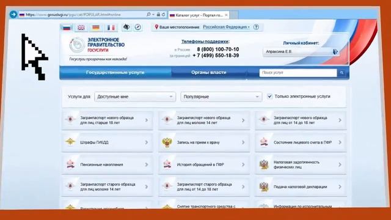Click the phone number +7 (499) 550-18-39
Viewport: 391px width, 220px height.
[216, 56]
